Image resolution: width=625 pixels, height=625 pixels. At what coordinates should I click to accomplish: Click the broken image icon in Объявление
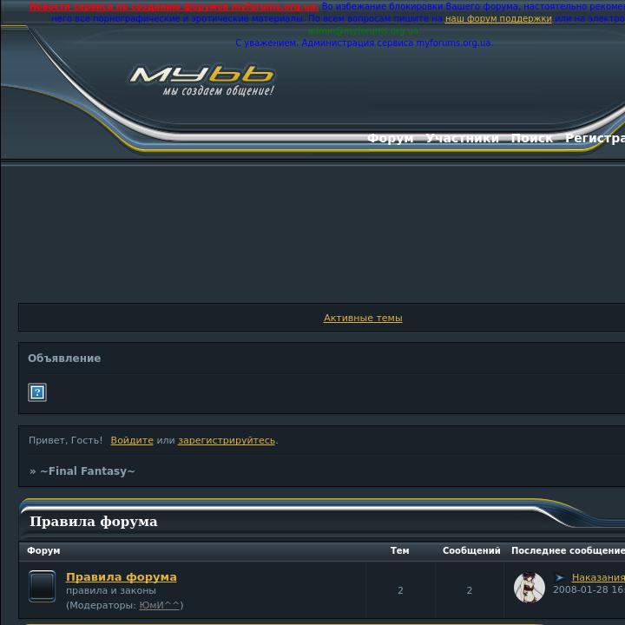pos(37,392)
